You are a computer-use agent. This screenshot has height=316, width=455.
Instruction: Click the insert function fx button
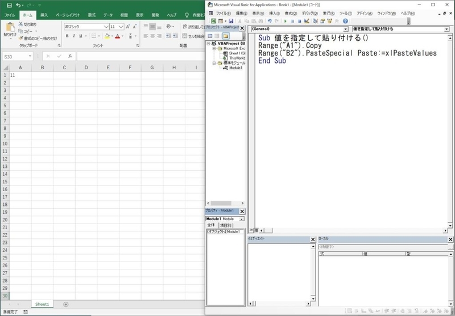pos(70,56)
